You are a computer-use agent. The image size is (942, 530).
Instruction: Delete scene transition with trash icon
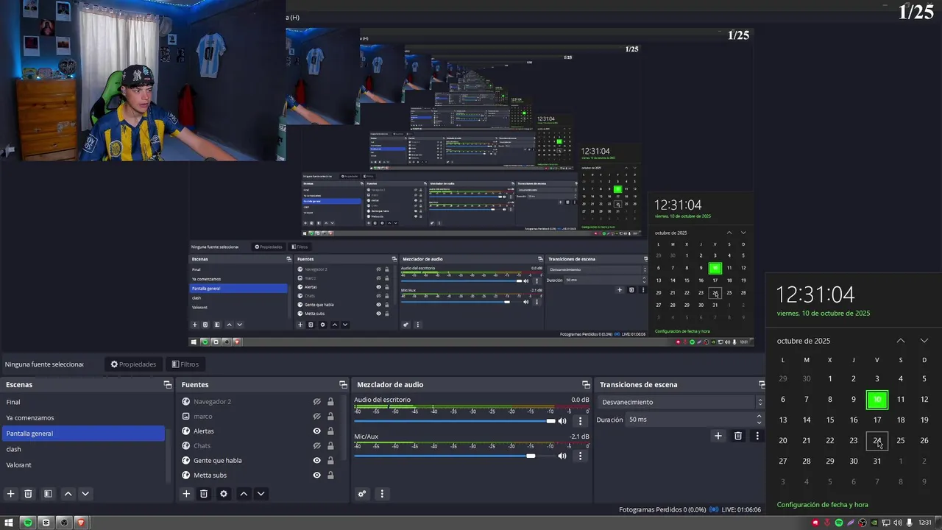[x=738, y=436]
